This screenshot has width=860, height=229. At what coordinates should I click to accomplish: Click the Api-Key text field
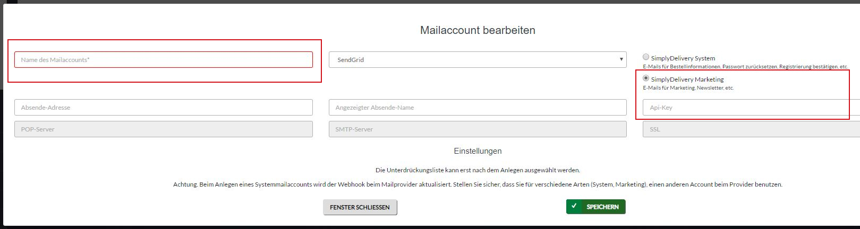(x=744, y=107)
